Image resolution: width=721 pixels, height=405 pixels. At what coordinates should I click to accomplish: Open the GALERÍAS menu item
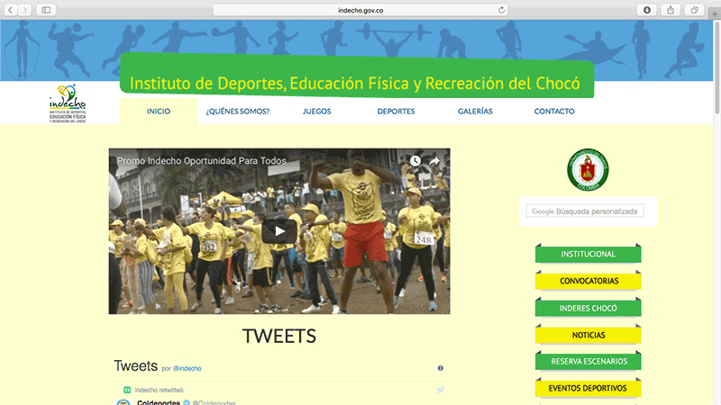pos(475,111)
